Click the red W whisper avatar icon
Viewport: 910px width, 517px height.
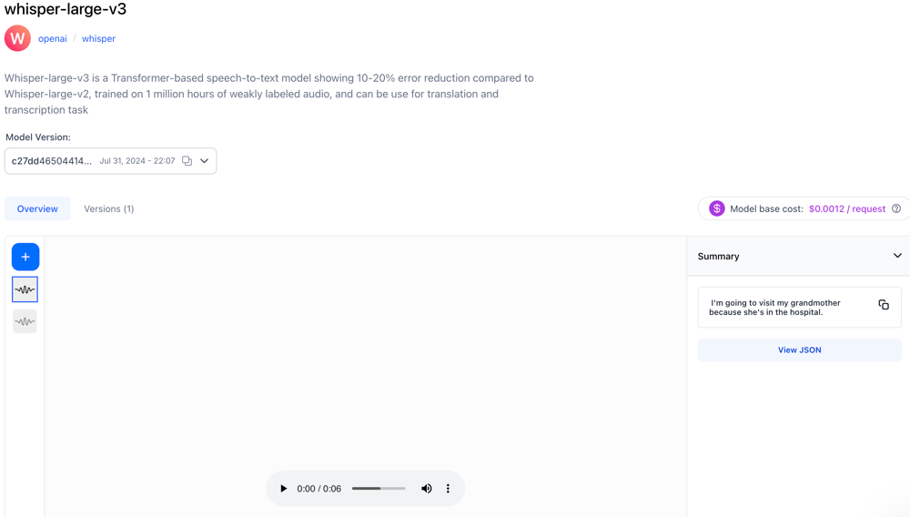click(x=17, y=38)
